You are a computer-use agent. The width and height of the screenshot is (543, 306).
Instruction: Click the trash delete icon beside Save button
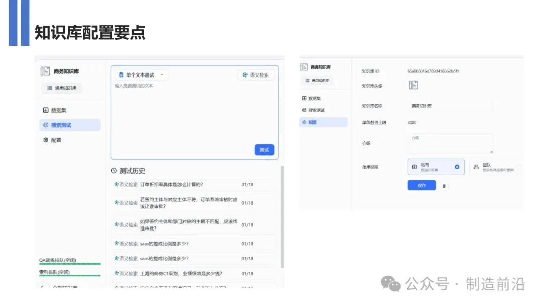[444, 186]
